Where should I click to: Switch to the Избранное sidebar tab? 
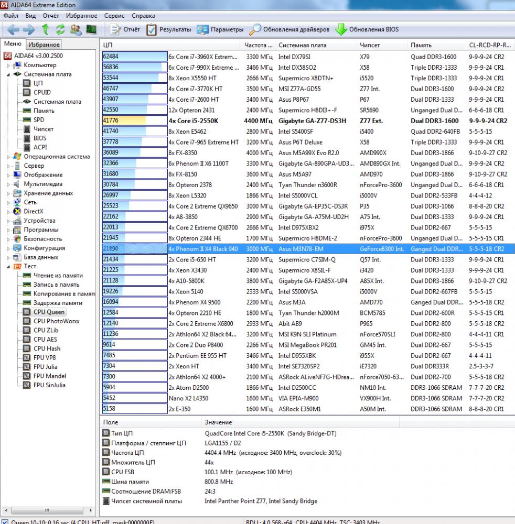coord(44,45)
